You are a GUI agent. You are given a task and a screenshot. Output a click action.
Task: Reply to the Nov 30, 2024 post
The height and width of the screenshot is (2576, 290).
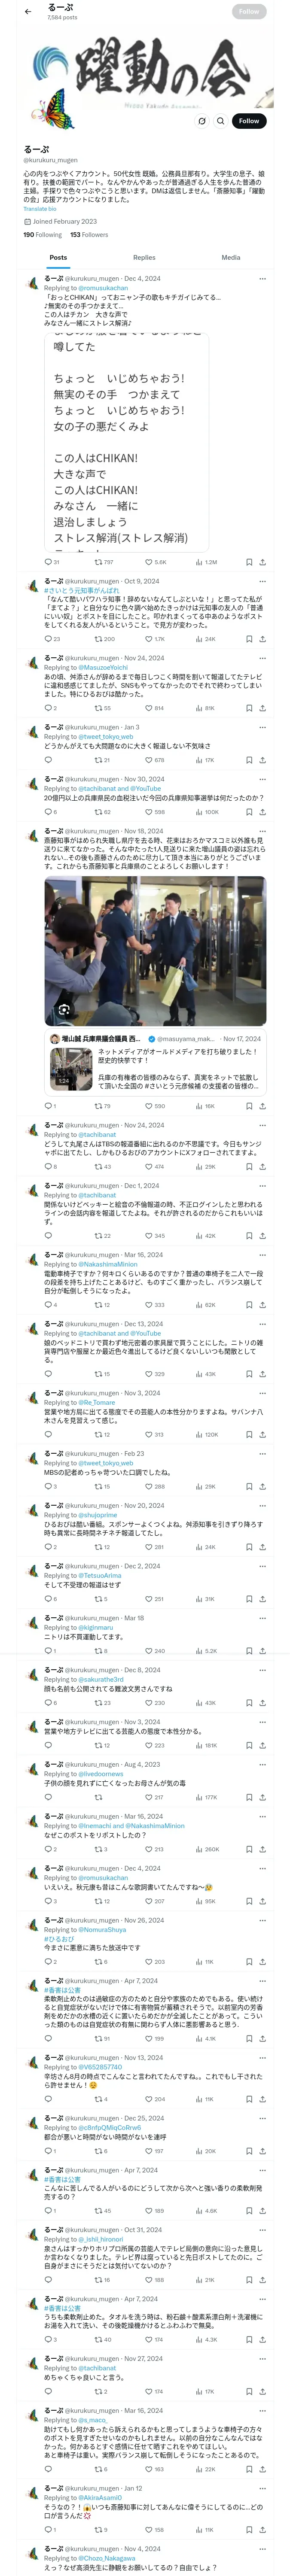[x=48, y=812]
